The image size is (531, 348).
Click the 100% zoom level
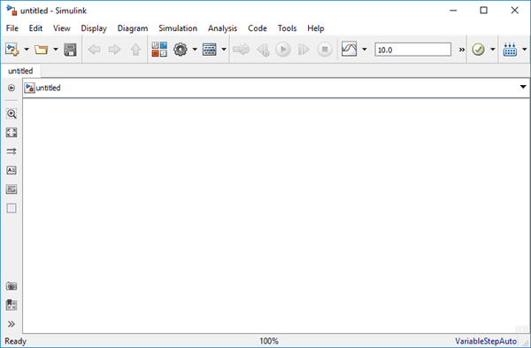coord(269,341)
